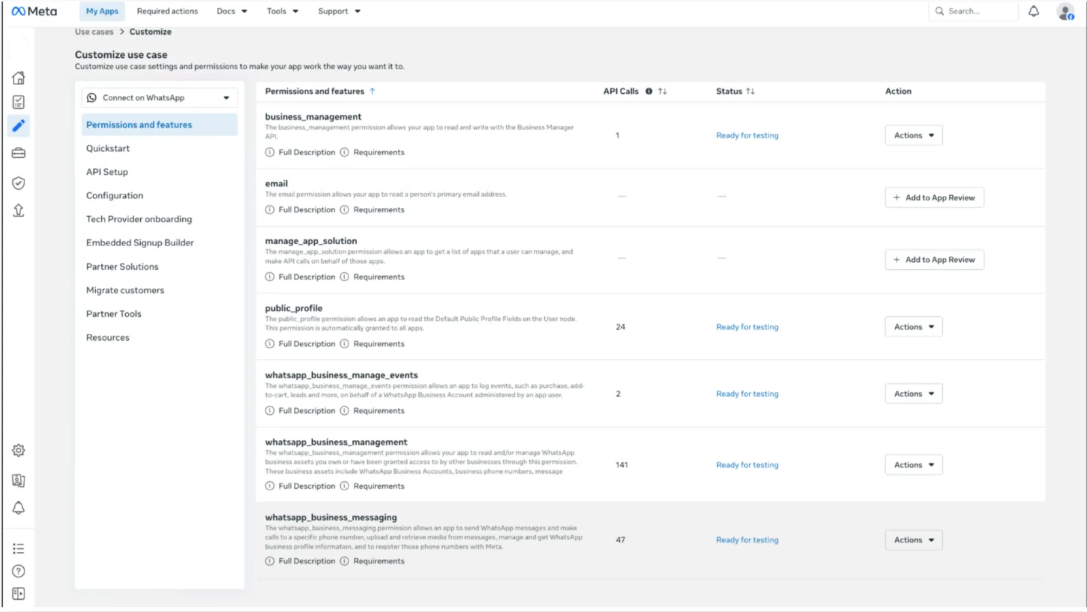The image size is (1087, 612).
Task: Select API Setup in the side menu
Action: click(107, 172)
